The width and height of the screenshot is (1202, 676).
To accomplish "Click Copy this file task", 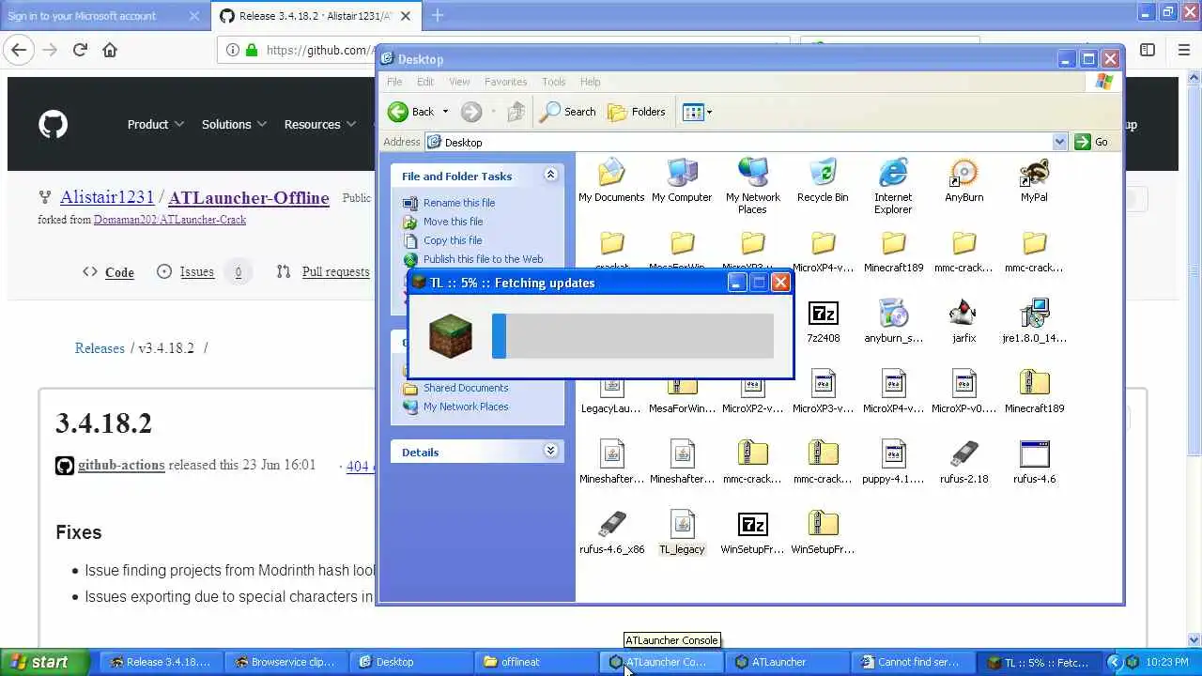I will [453, 240].
